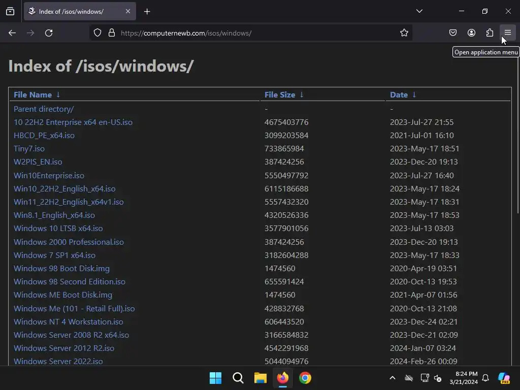Download Win10_22H2_English_x64.iso
This screenshot has width=520, height=390.
click(x=64, y=189)
